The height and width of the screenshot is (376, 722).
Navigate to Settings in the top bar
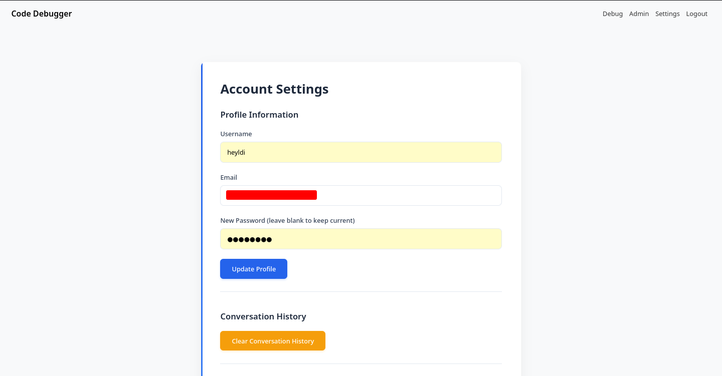point(667,14)
